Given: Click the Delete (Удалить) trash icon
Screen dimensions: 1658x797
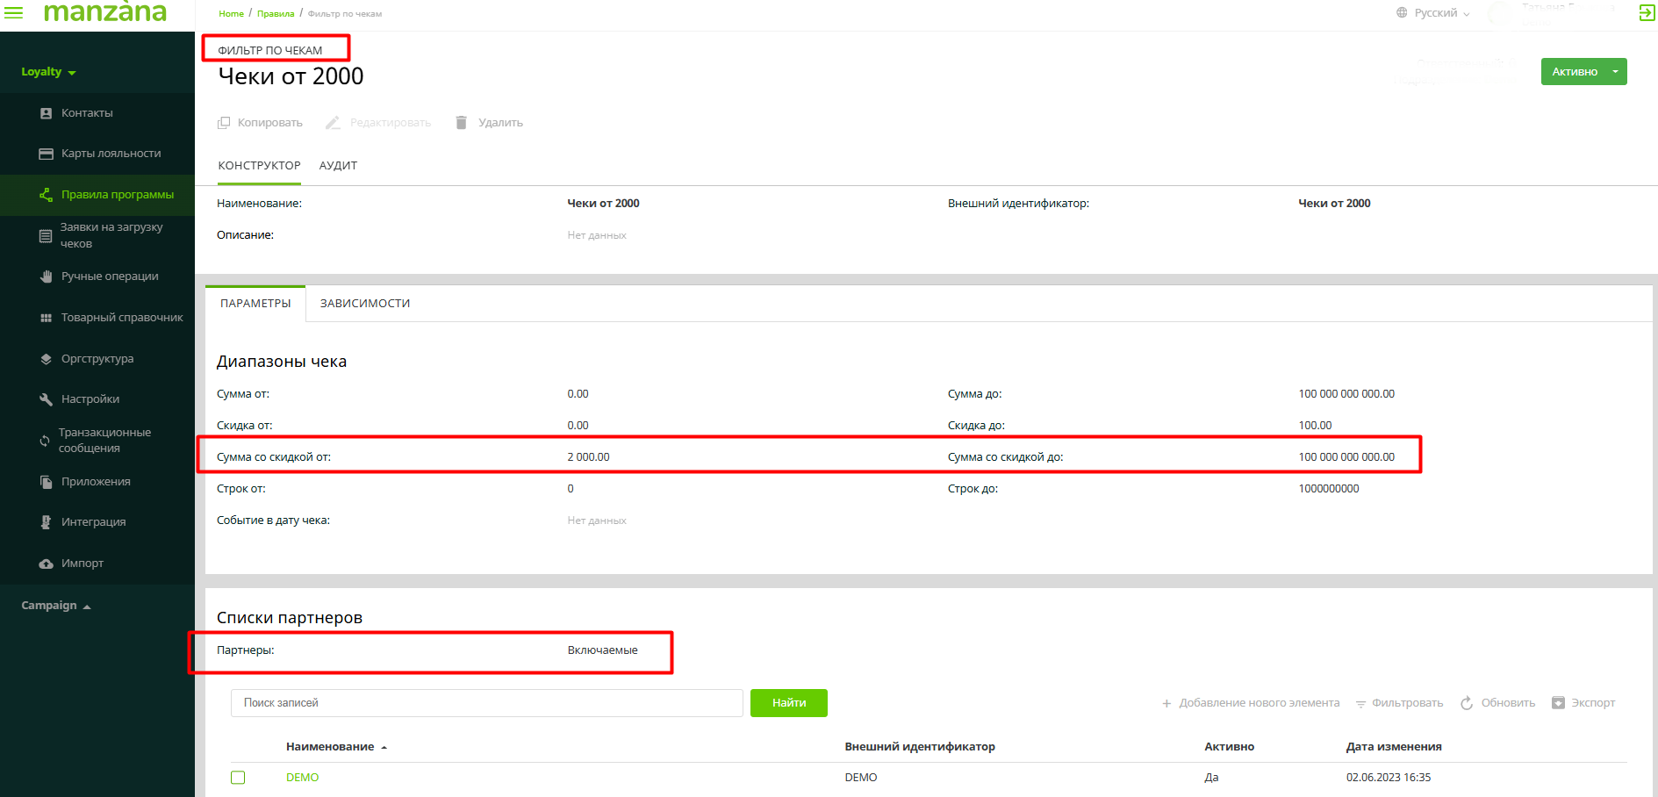Looking at the screenshot, I should click(x=461, y=123).
